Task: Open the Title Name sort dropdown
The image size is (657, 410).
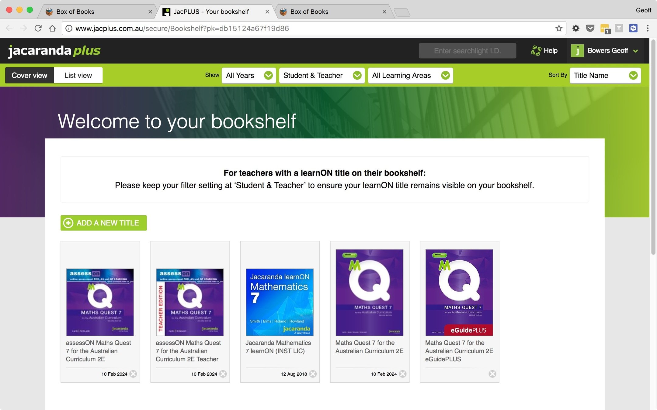Action: 605,75
